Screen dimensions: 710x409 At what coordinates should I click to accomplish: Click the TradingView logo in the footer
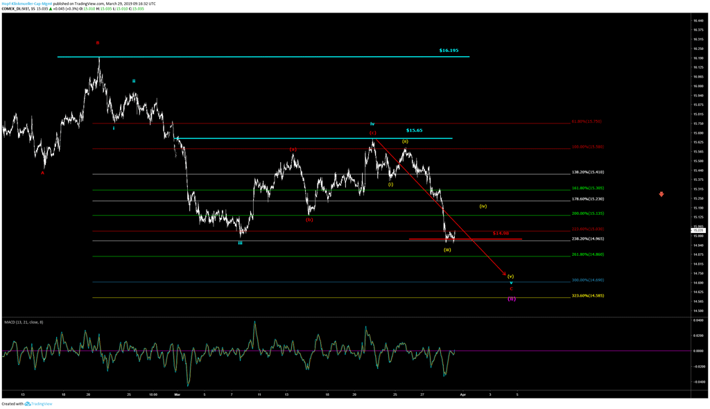(38, 404)
